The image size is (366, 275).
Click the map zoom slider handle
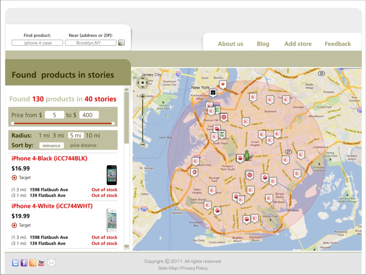click(143, 117)
